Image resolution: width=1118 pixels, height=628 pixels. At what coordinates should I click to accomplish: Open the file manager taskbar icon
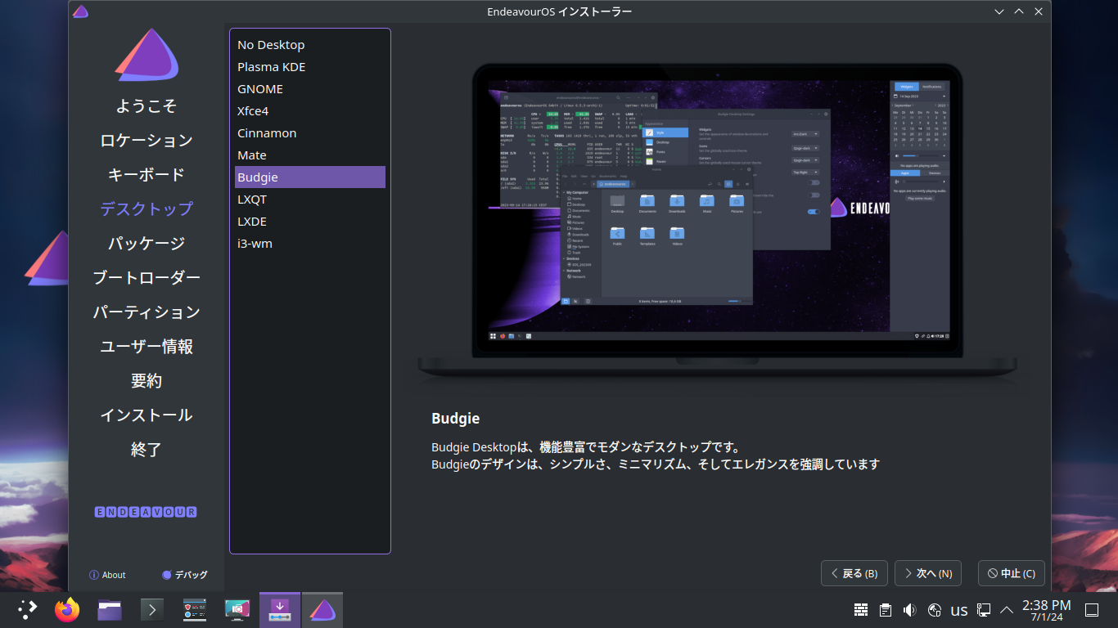click(x=110, y=609)
